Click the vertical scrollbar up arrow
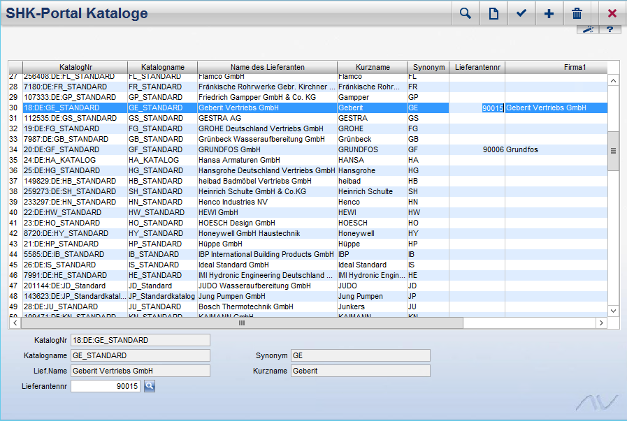This screenshot has width=627, height=421. click(614, 80)
